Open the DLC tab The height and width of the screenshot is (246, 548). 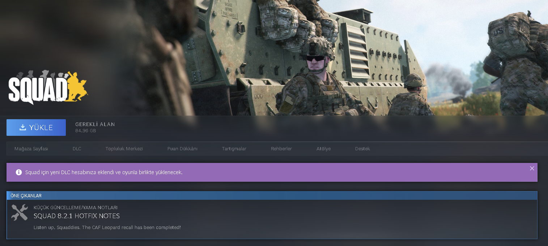click(x=77, y=149)
